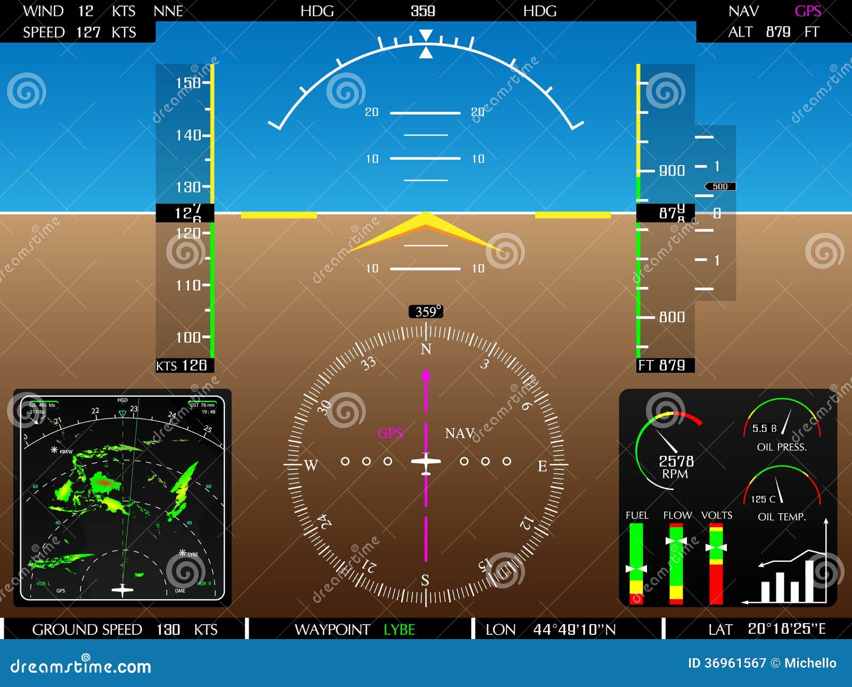Click VOR L label on radar display
852x687 pixels.
(x=43, y=584)
